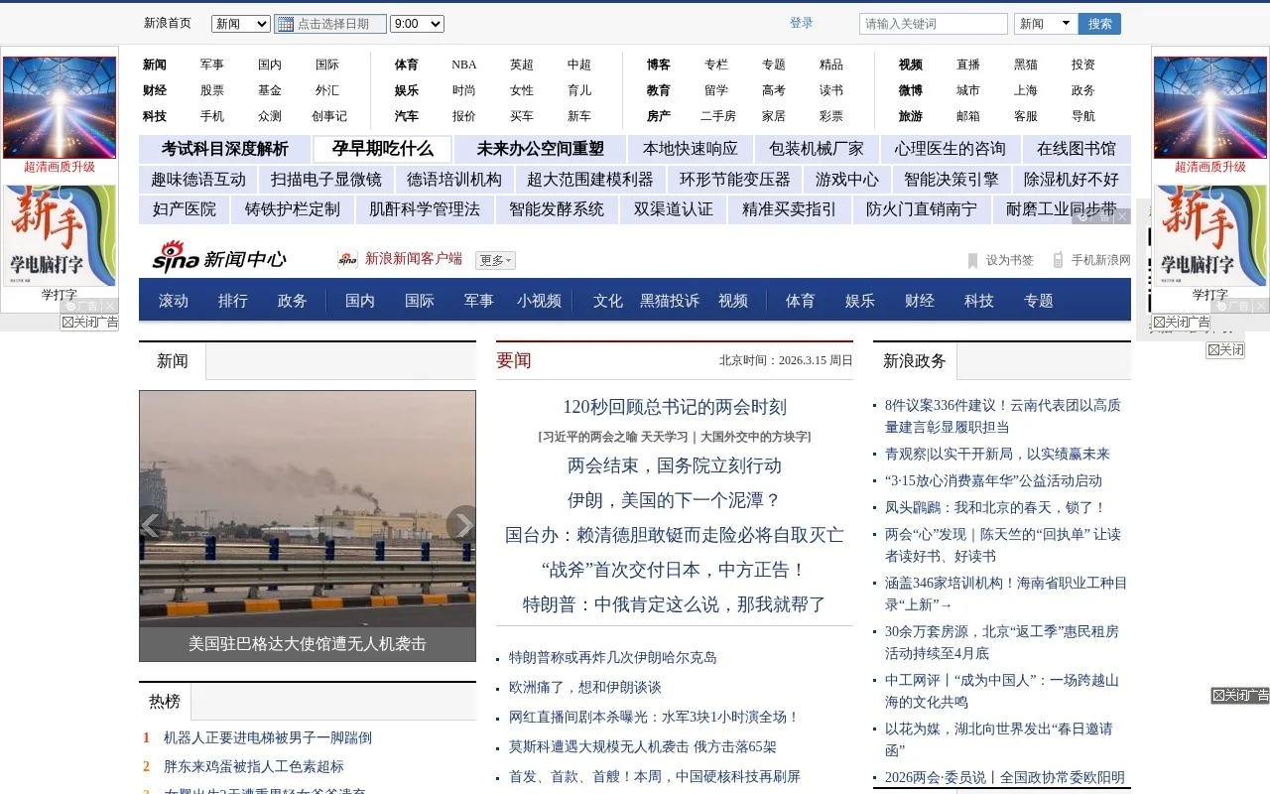Close the ad using 关闭广告
The image size is (1270, 794).
[x=89, y=321]
